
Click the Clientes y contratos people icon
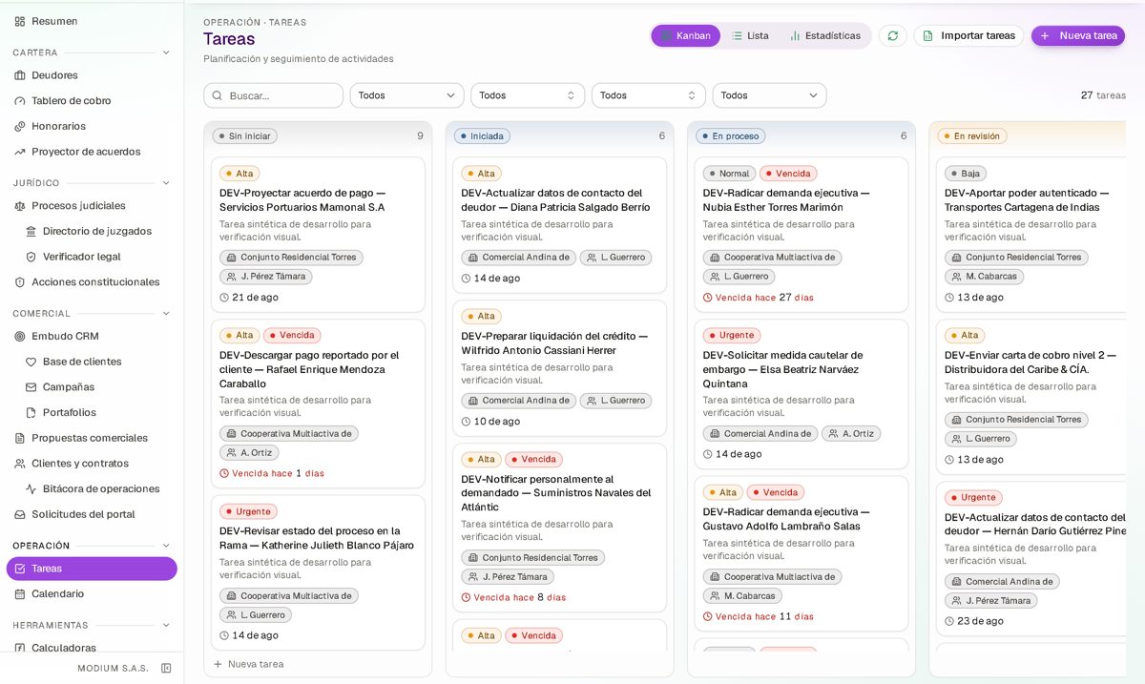click(x=20, y=464)
